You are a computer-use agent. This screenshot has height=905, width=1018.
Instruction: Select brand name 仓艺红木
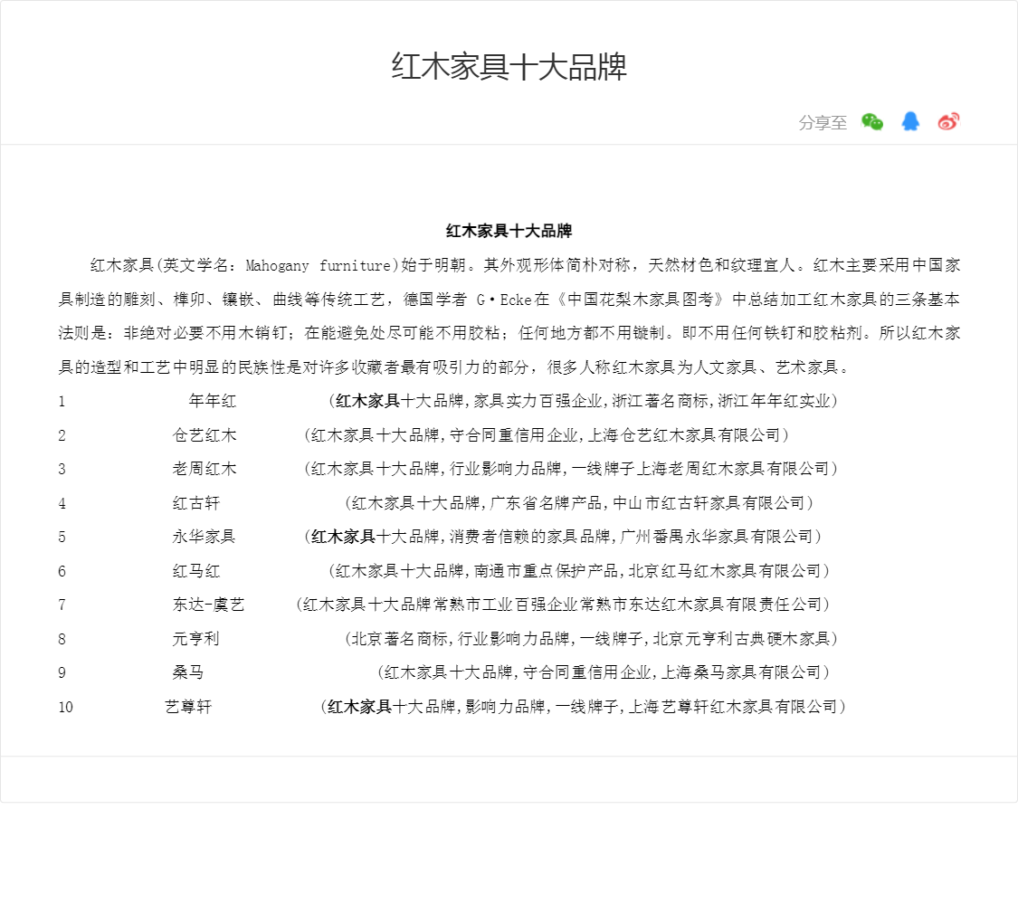coord(205,435)
